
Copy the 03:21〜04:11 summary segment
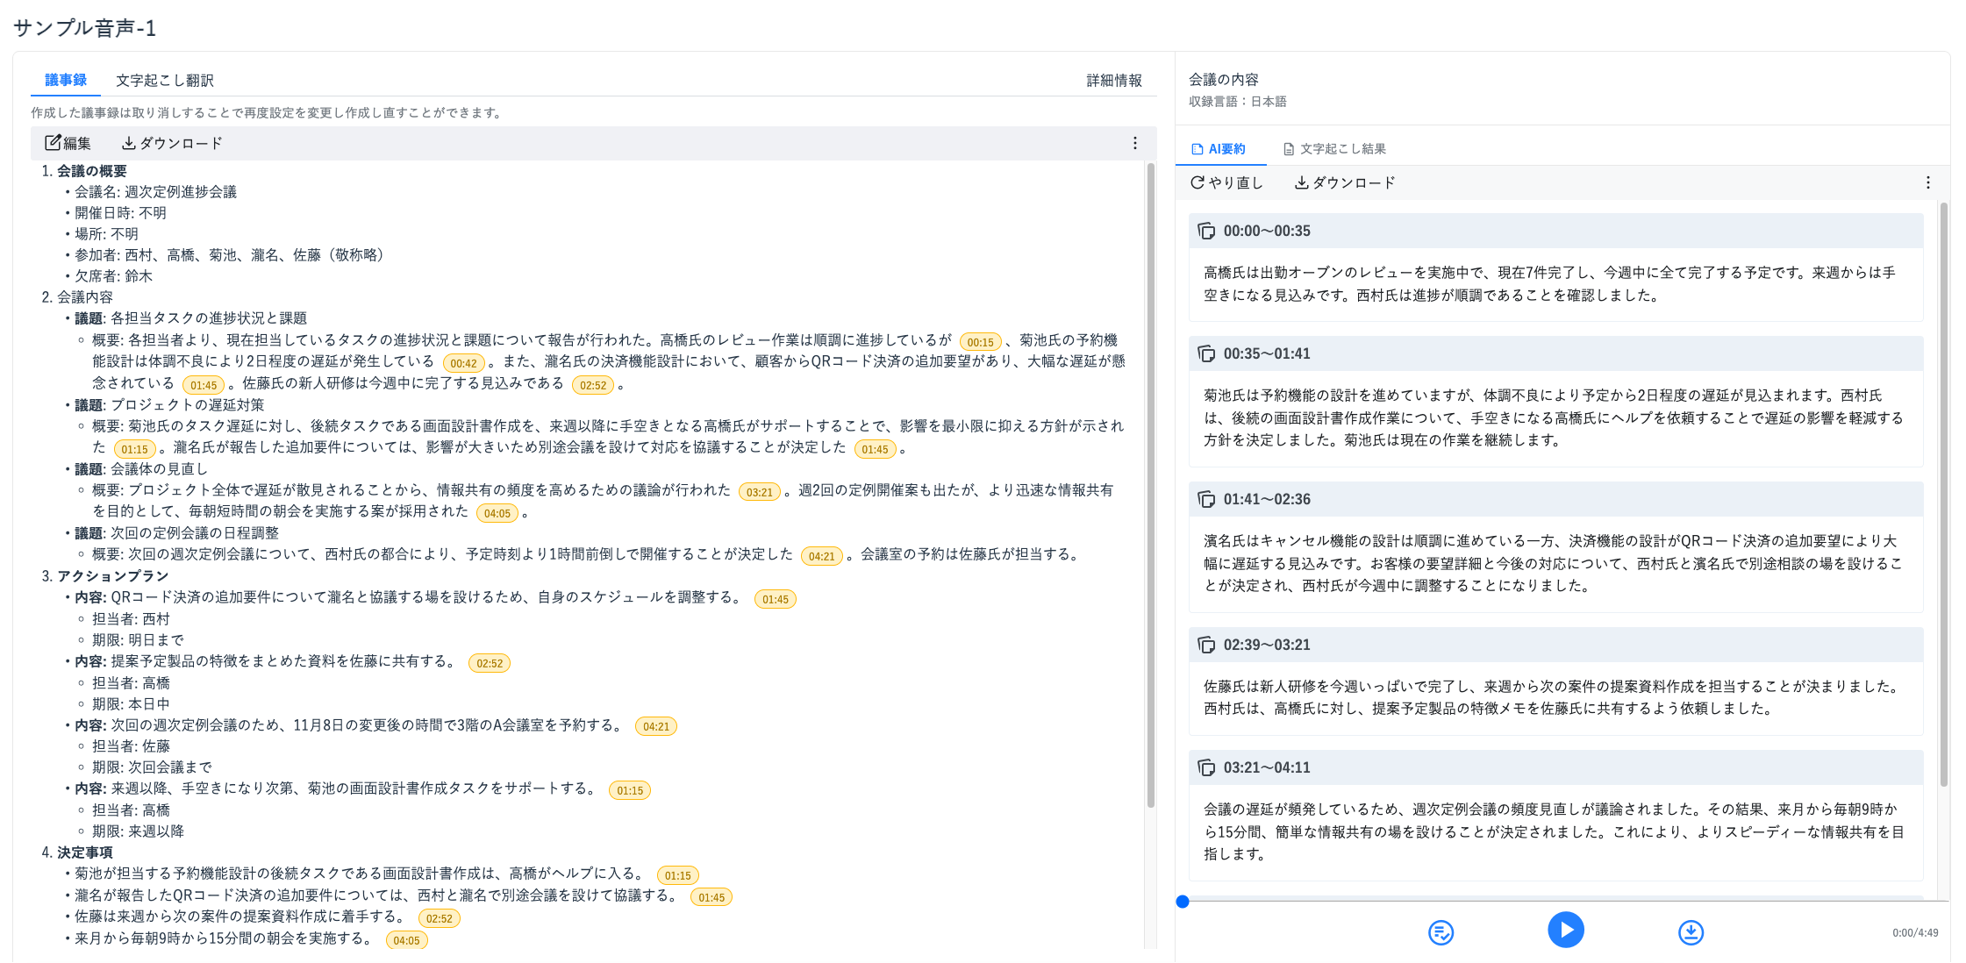(1206, 767)
